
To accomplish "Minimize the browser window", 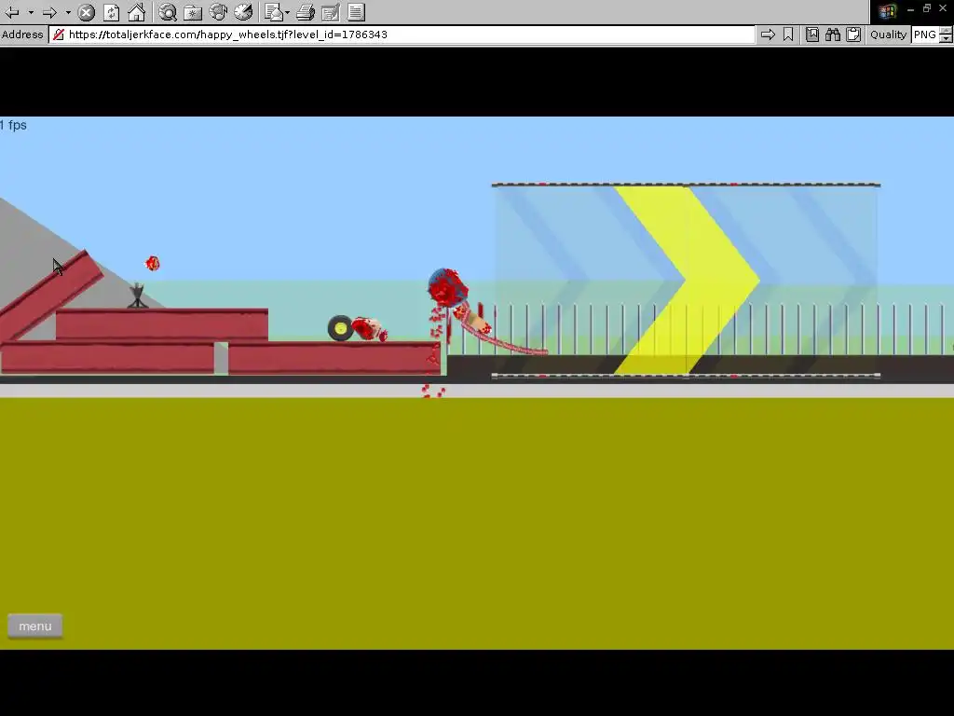I will [x=910, y=9].
